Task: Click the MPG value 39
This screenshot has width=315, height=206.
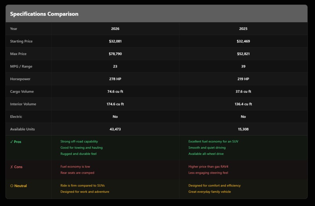Action: 243,66
